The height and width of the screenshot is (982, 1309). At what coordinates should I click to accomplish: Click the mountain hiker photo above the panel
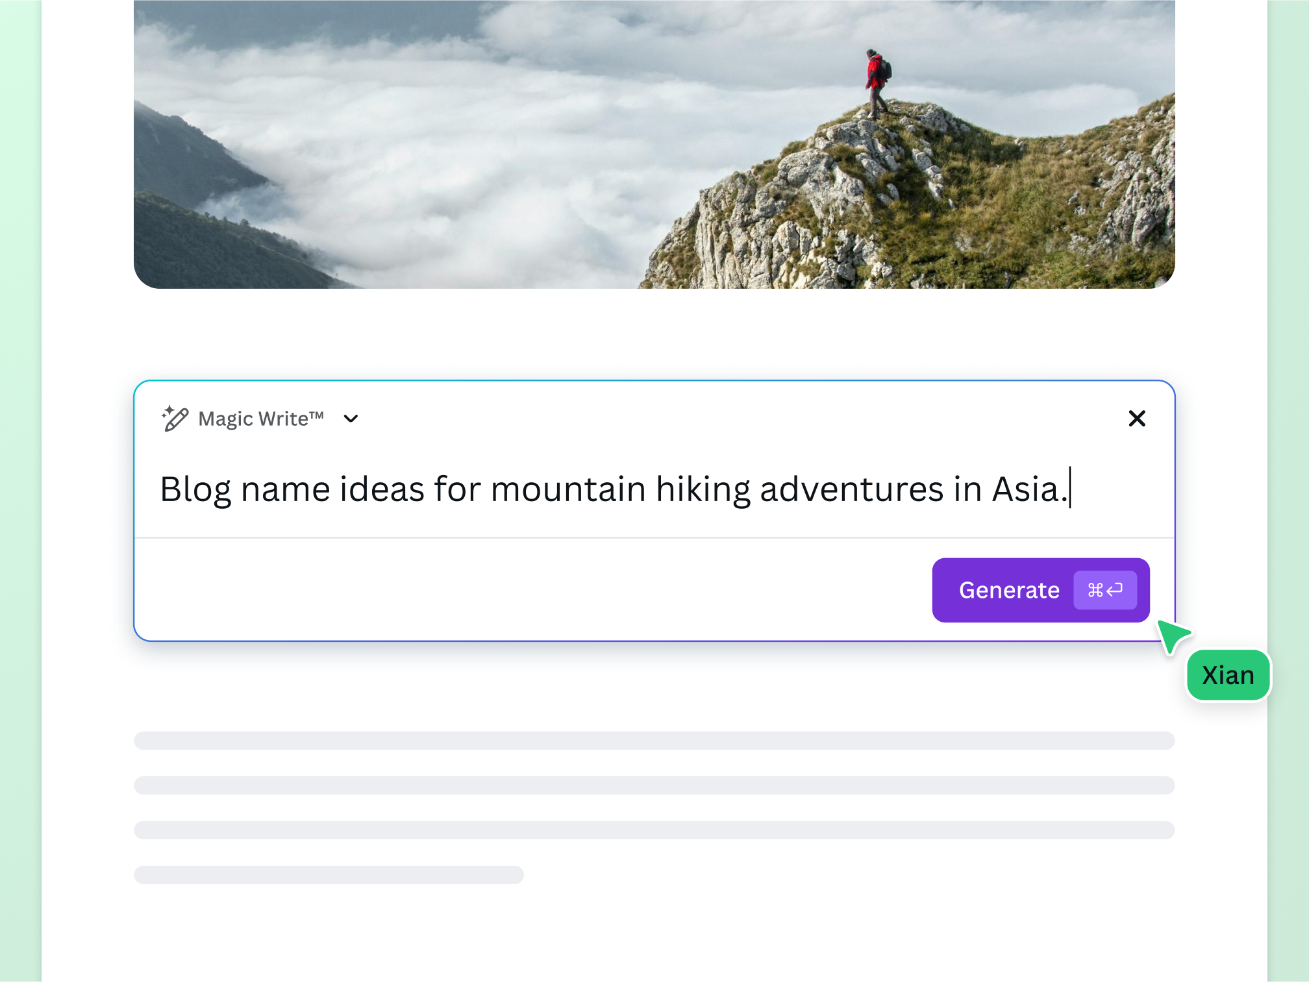tap(653, 143)
